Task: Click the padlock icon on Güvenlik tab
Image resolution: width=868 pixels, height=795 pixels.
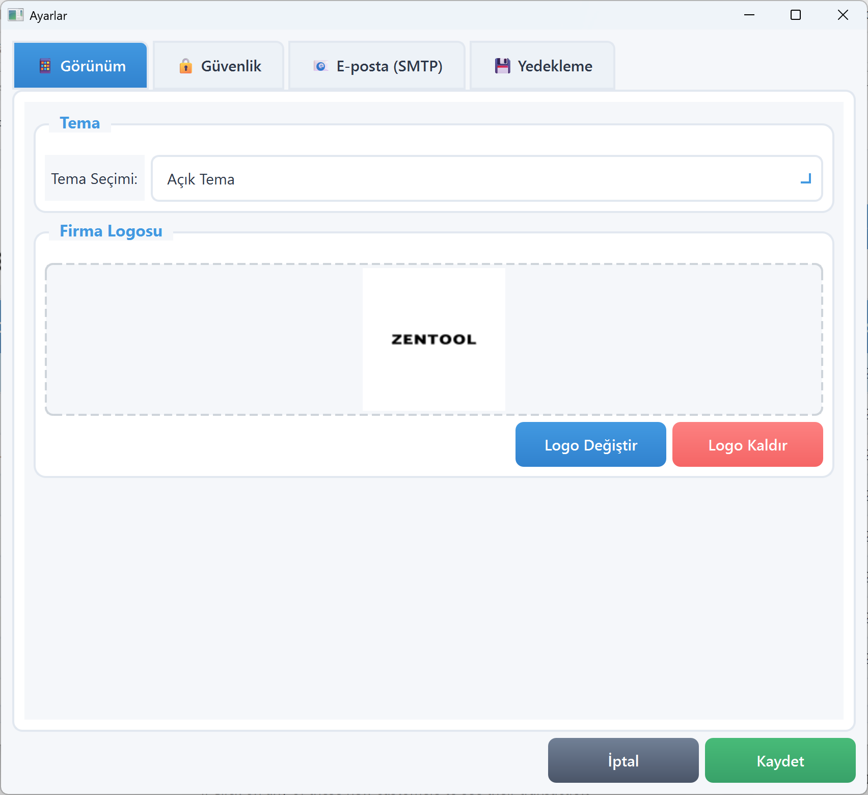Action: coord(186,66)
